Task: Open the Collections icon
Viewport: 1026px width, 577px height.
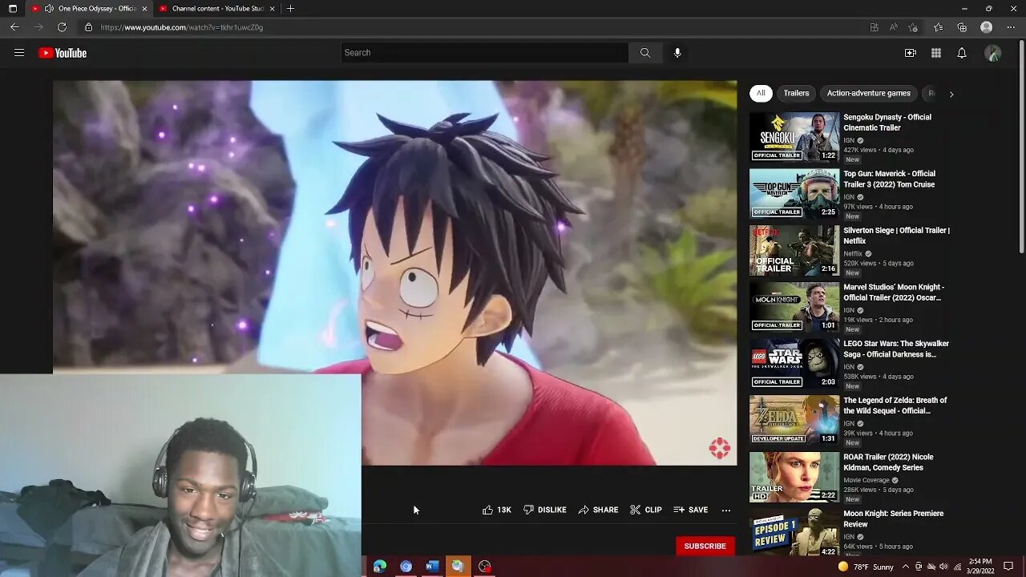Action: pyautogui.click(x=962, y=27)
